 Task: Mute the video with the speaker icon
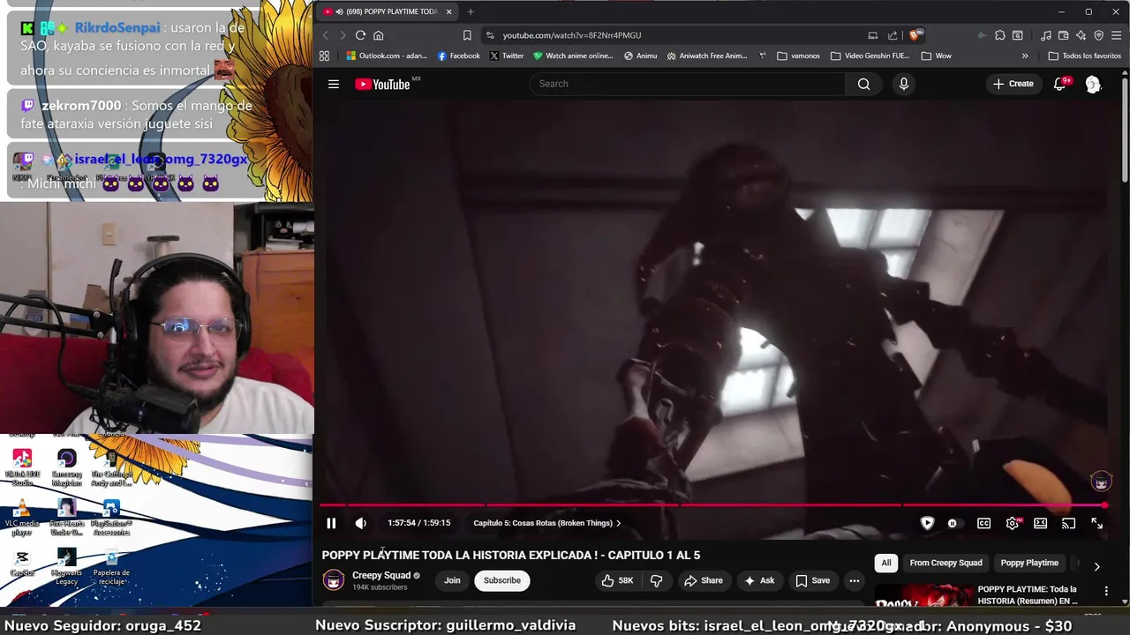click(x=361, y=523)
